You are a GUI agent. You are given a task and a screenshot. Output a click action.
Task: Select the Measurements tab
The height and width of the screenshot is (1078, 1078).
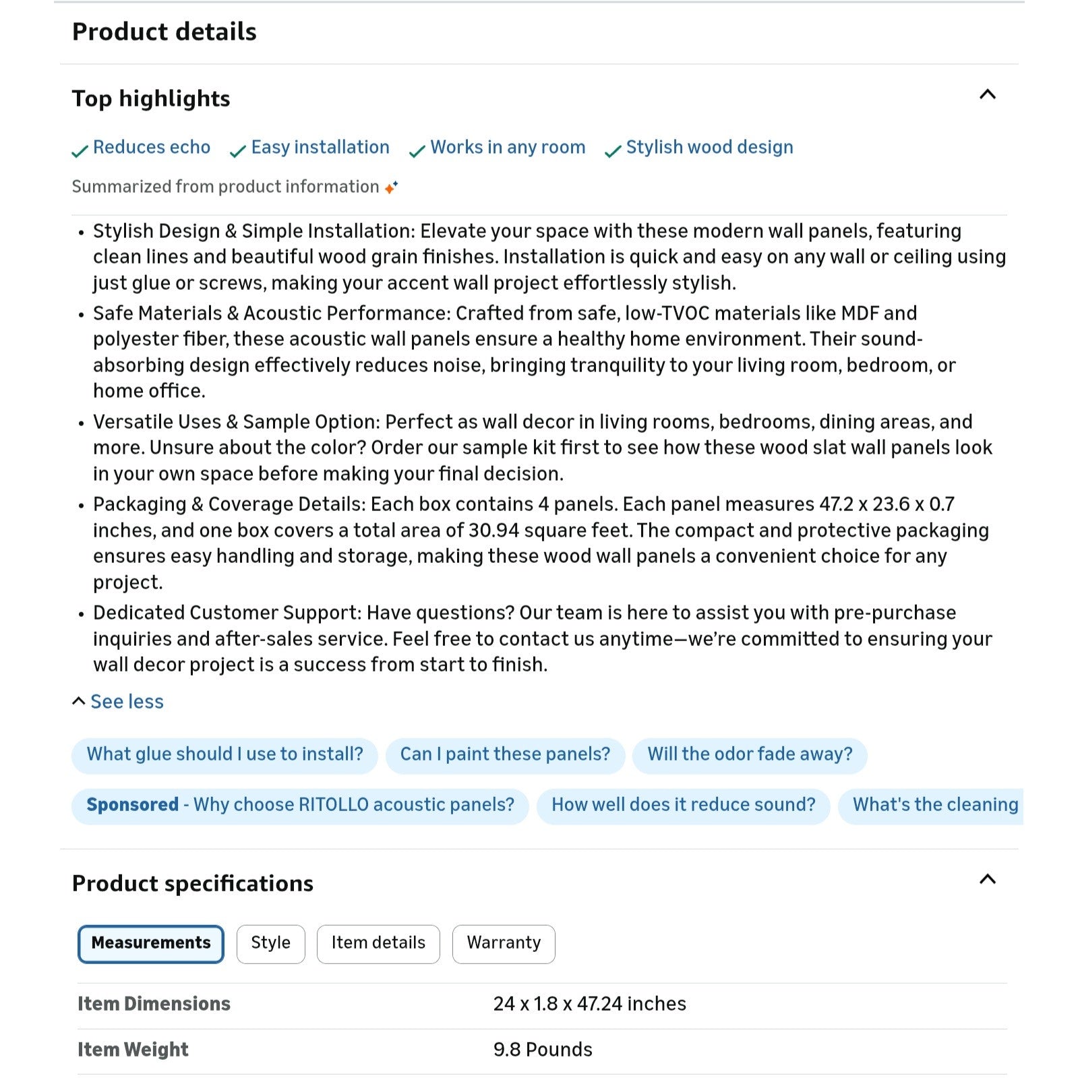pos(151,943)
